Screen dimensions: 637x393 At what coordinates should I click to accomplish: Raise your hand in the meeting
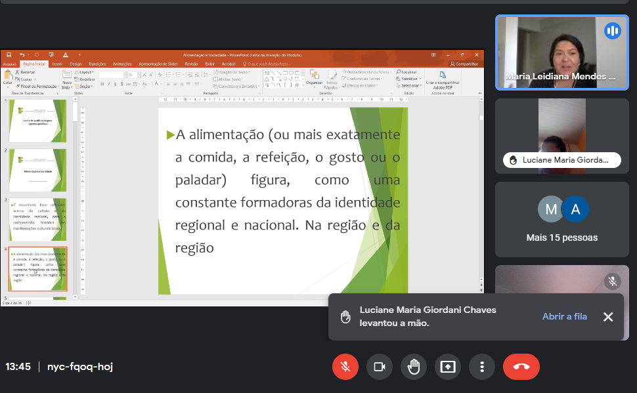(x=413, y=367)
